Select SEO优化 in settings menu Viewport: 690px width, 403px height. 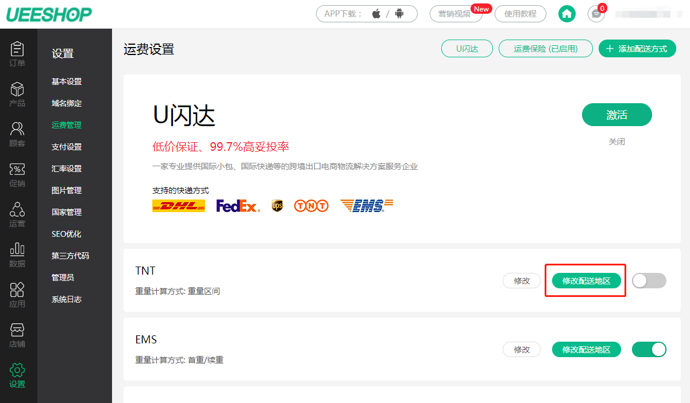(x=67, y=234)
